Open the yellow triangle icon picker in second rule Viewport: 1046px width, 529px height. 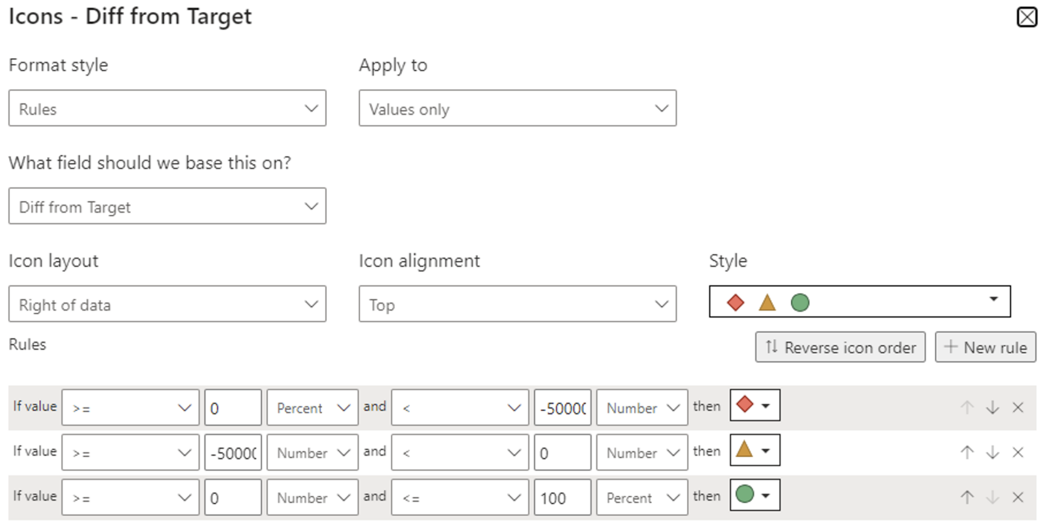(755, 450)
